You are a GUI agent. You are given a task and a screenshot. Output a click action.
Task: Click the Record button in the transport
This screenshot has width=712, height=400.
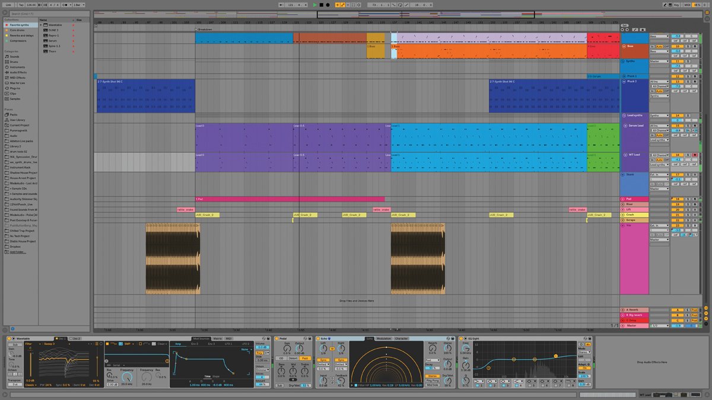(x=328, y=5)
